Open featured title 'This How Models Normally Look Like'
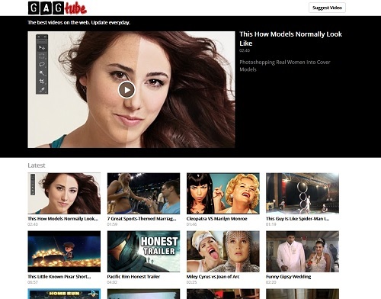The image size is (381, 299). tap(290, 39)
